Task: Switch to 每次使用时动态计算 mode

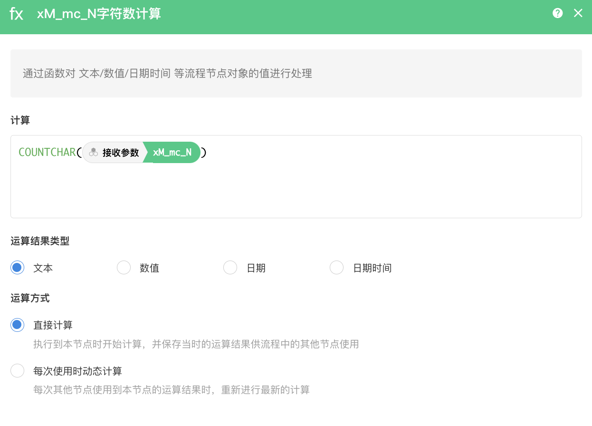Action: click(x=18, y=371)
